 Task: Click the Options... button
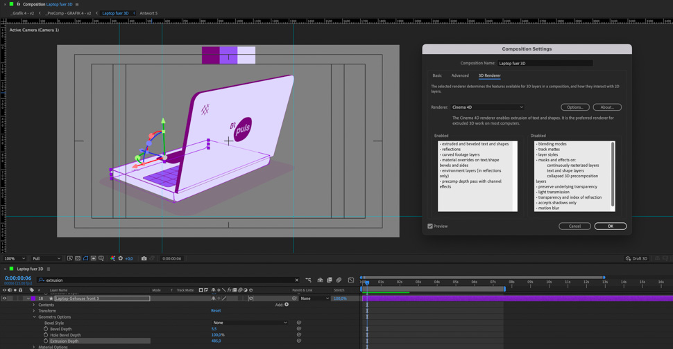(x=574, y=107)
